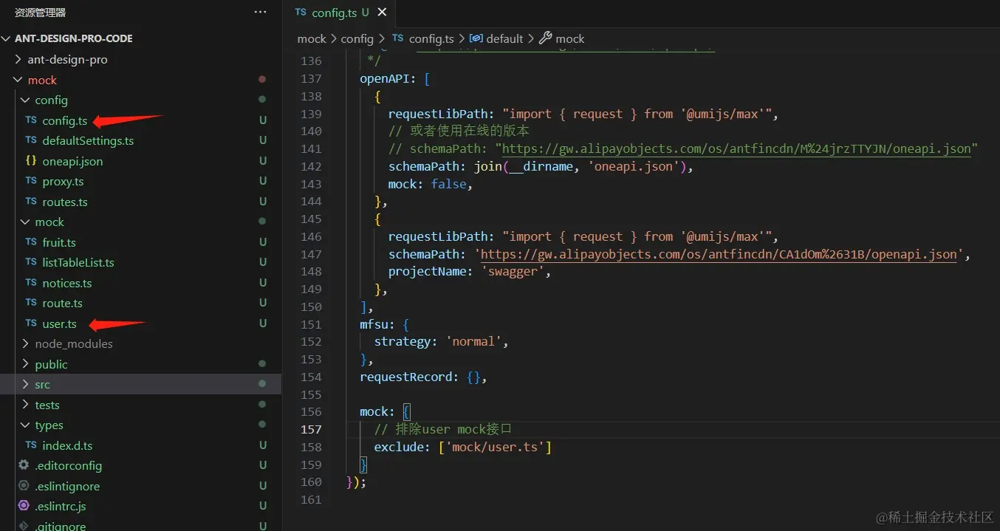Click the TS icon beside fruit.ts
This screenshot has width=1000, height=531.
pos(30,242)
